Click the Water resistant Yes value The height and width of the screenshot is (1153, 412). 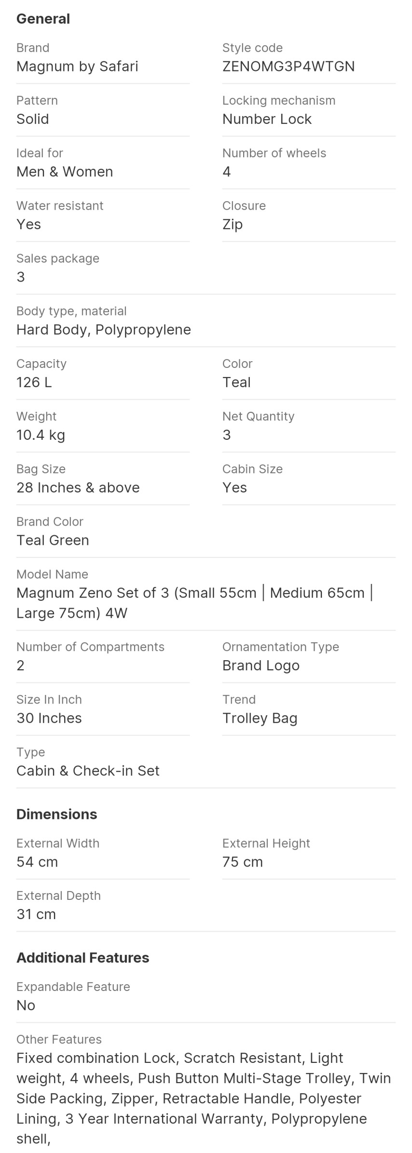(28, 224)
